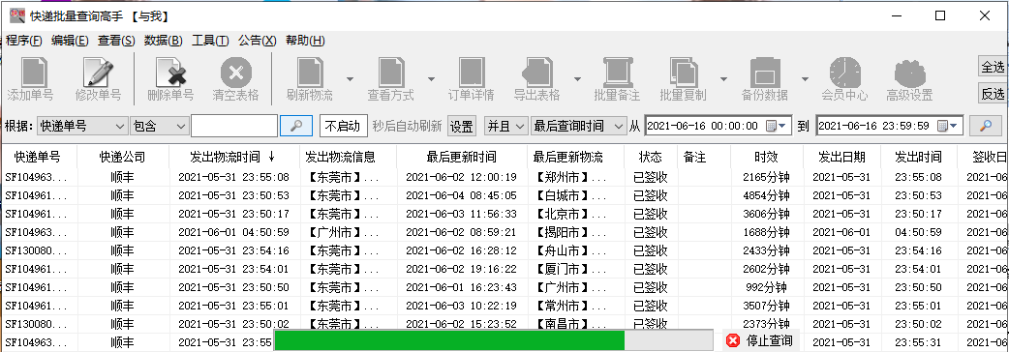Click the 备份数据 backup data icon
The width and height of the screenshot is (1009, 352).
(x=764, y=72)
